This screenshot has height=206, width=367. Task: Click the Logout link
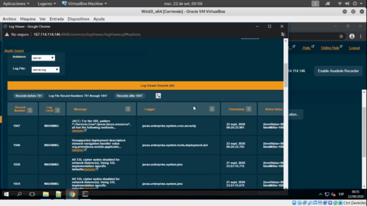click(354, 48)
